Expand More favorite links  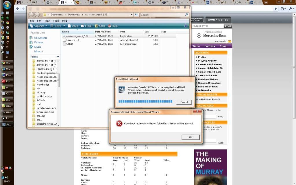tap(39, 51)
